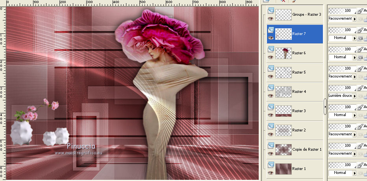Expand the layer palette pane splitter arrow
Viewport: 367px width, 181px height.
pos(325,106)
